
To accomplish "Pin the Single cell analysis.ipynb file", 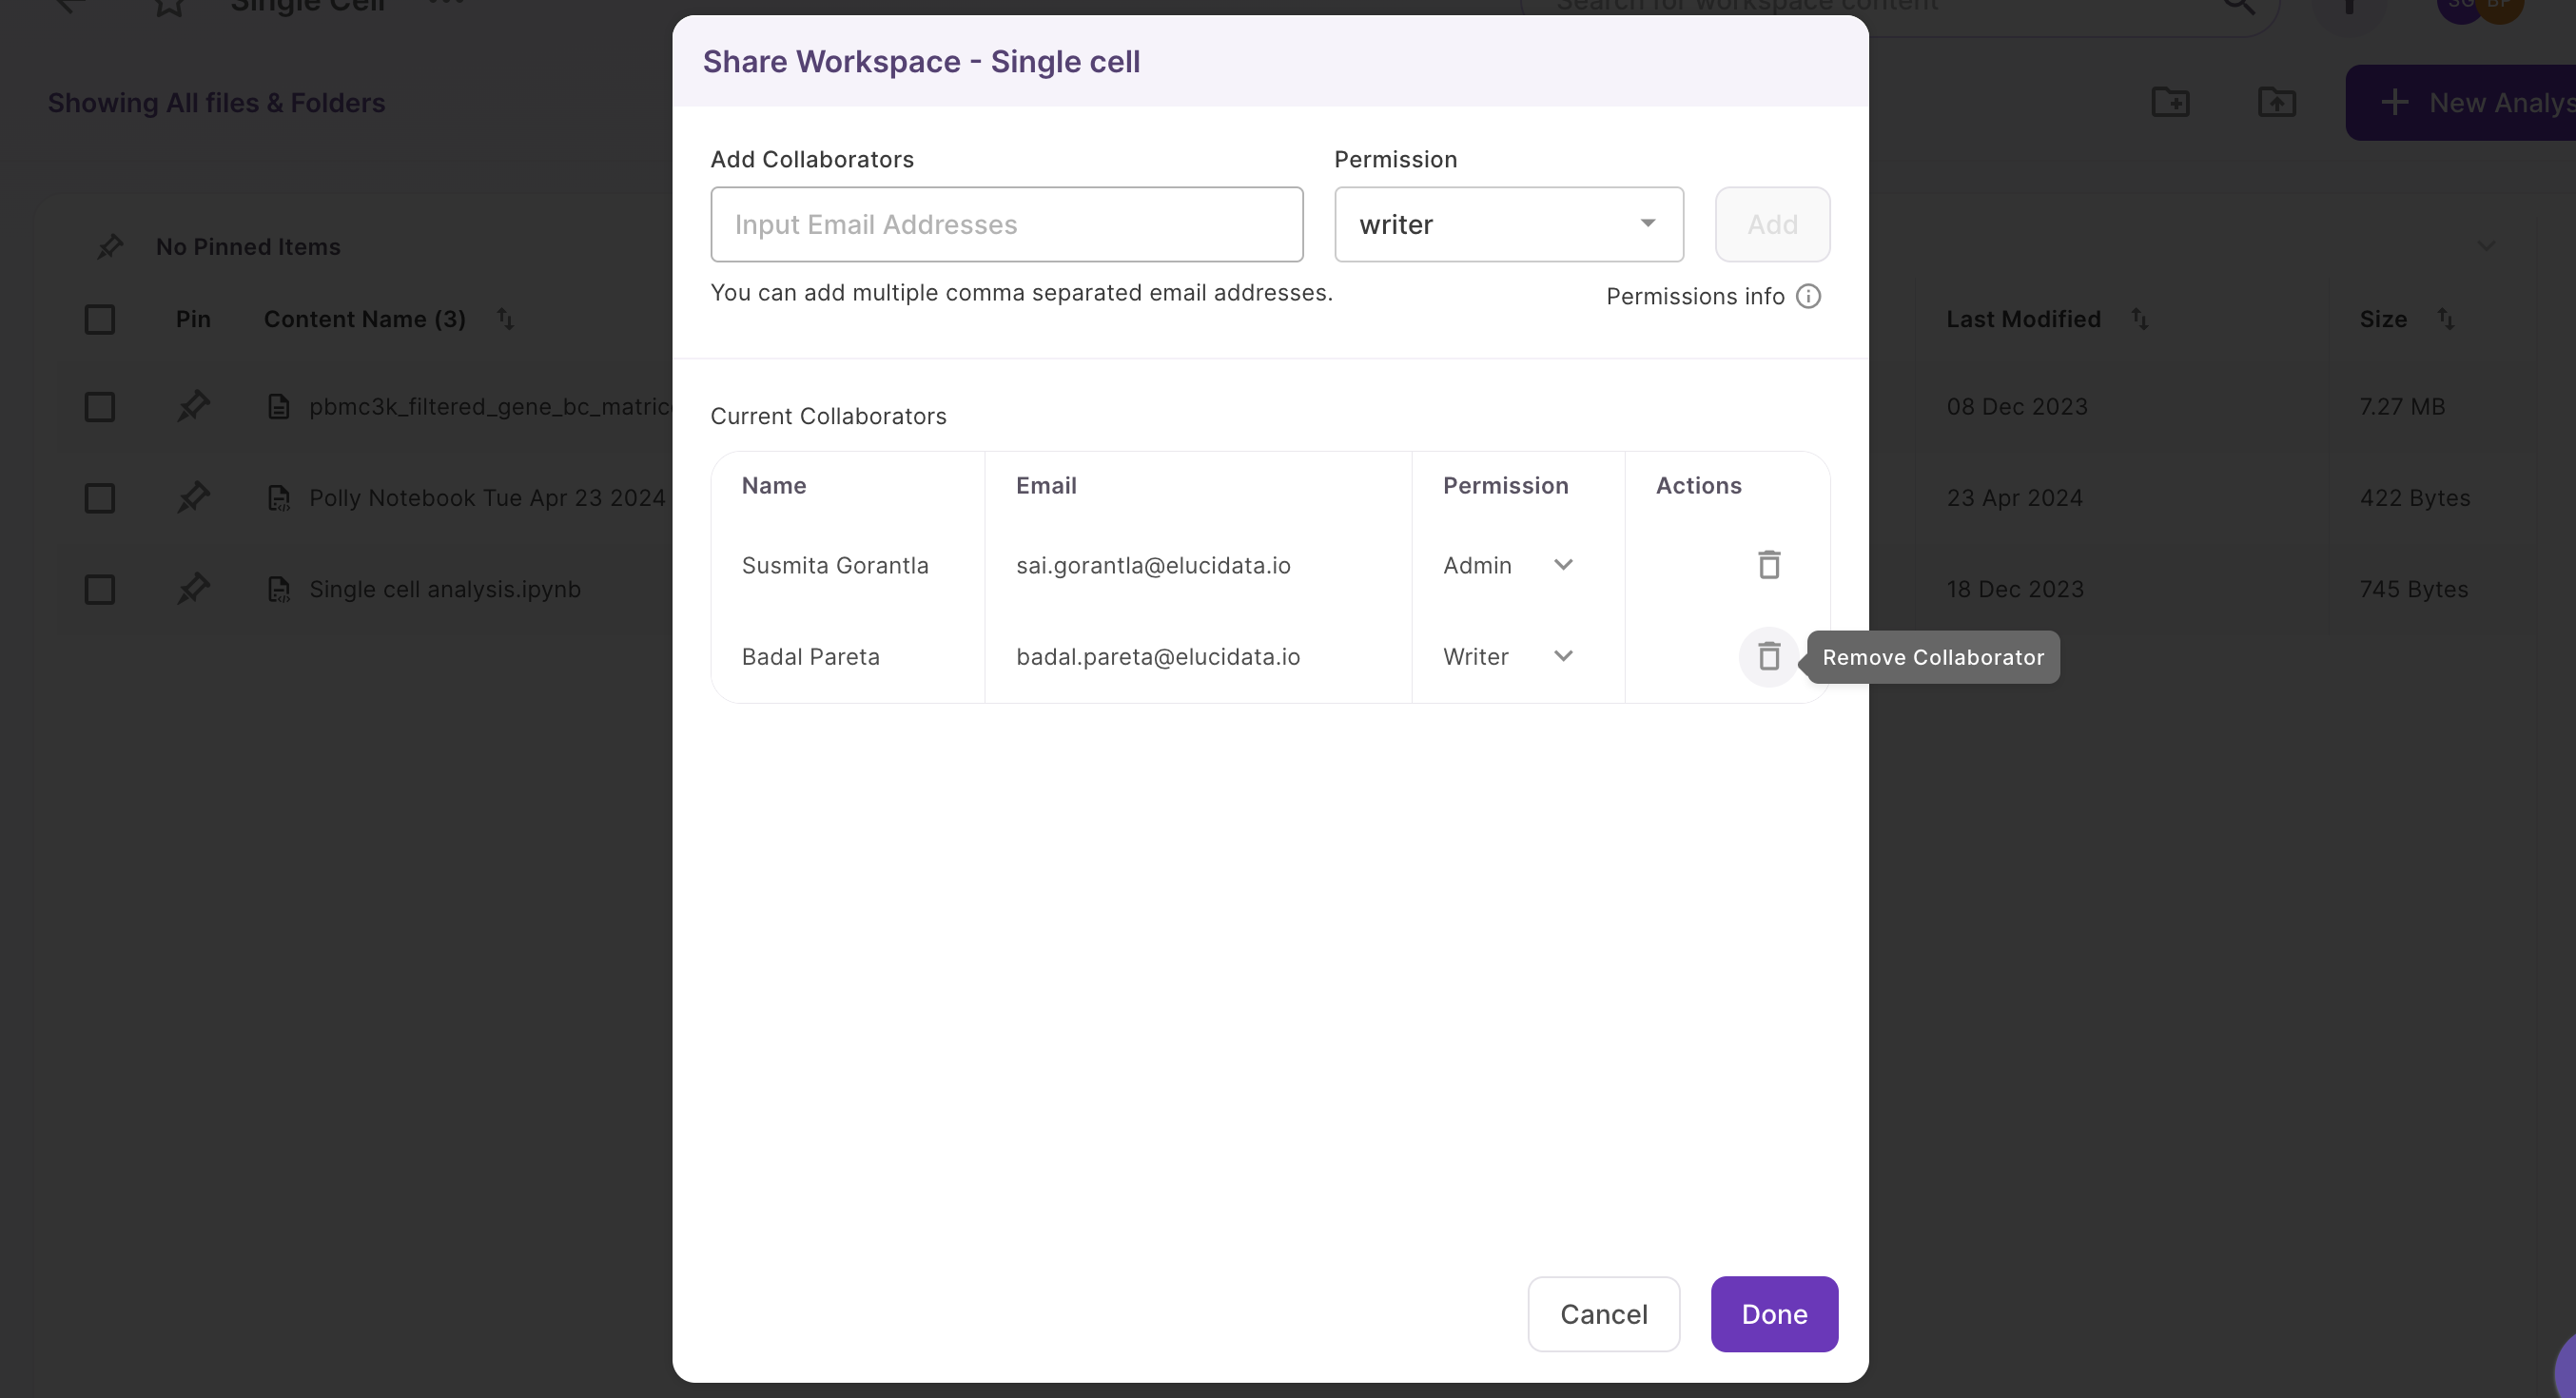I will coord(193,588).
